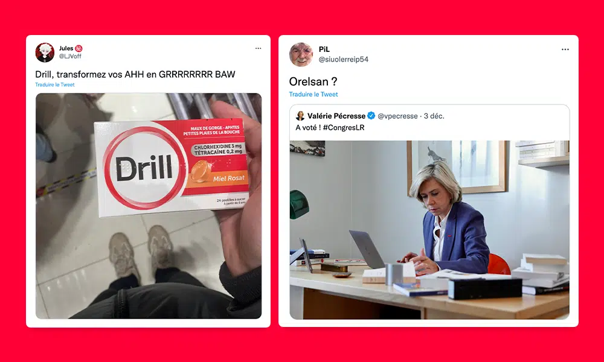
Task: Open the PiL profile avatar
Action: 301,55
